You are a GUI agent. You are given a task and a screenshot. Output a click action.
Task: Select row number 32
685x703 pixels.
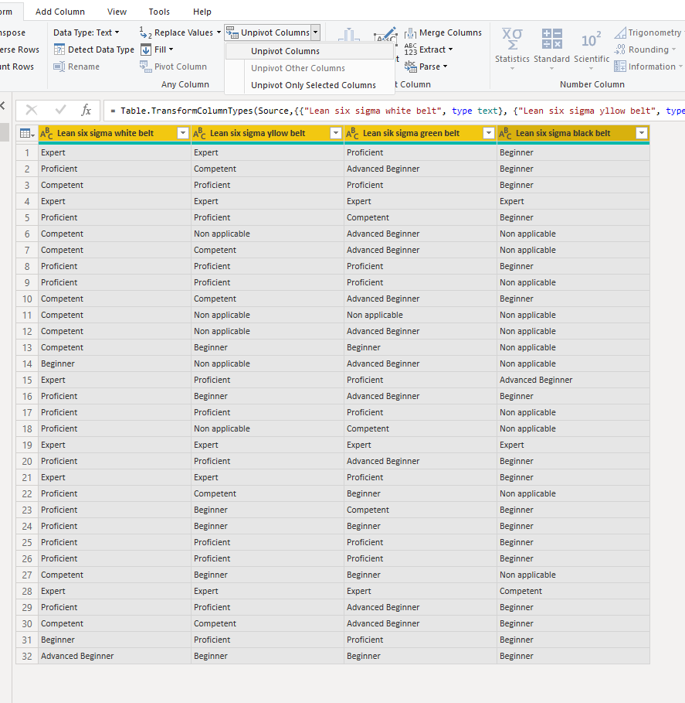click(27, 656)
